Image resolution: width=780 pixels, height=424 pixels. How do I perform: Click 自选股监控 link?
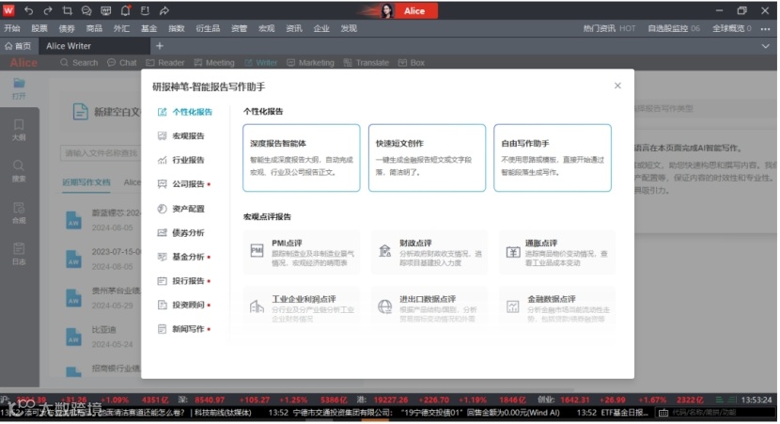coord(674,28)
